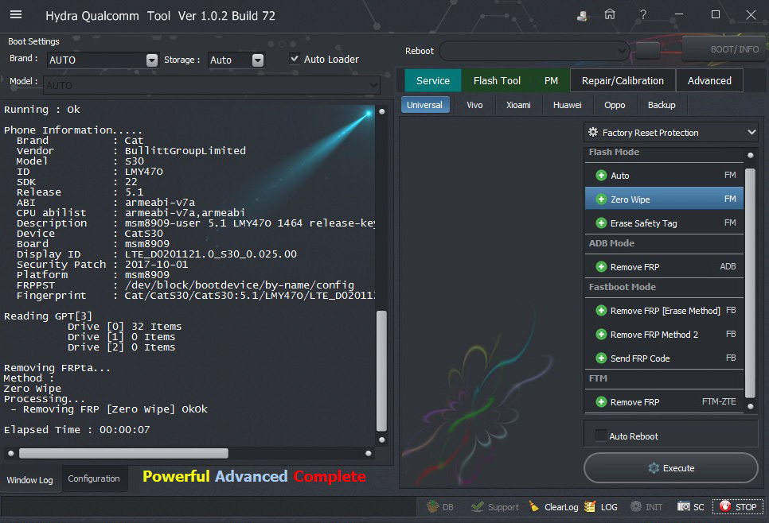Open the hamburger menu
This screenshot has width=769, height=523.
pyautogui.click(x=16, y=14)
